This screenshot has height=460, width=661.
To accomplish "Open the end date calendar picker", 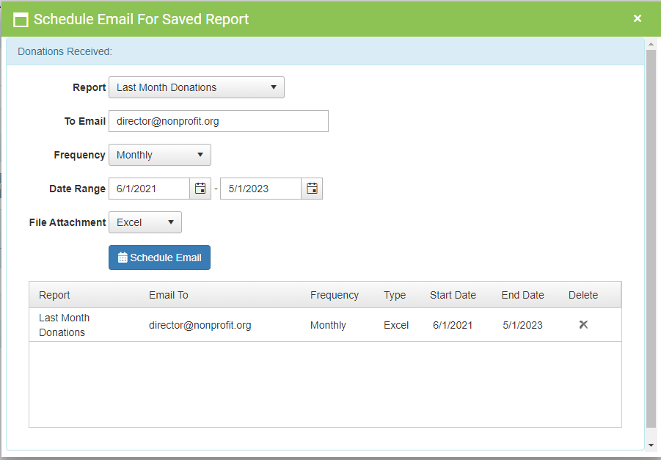I will tap(312, 189).
